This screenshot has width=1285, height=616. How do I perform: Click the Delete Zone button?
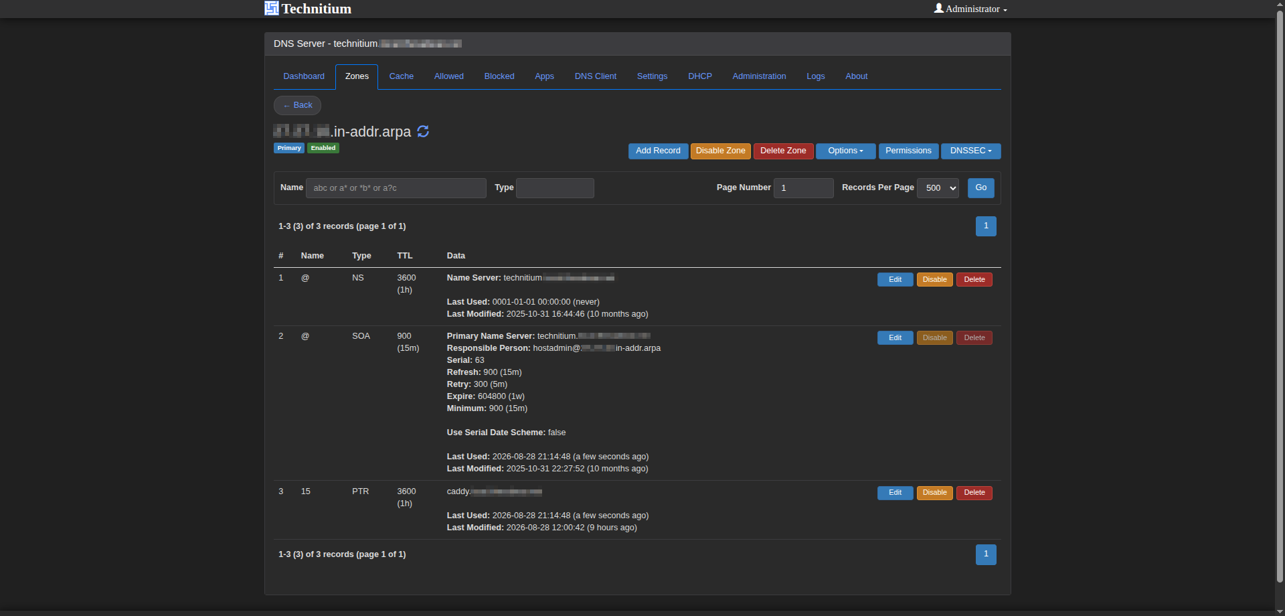[x=783, y=151]
